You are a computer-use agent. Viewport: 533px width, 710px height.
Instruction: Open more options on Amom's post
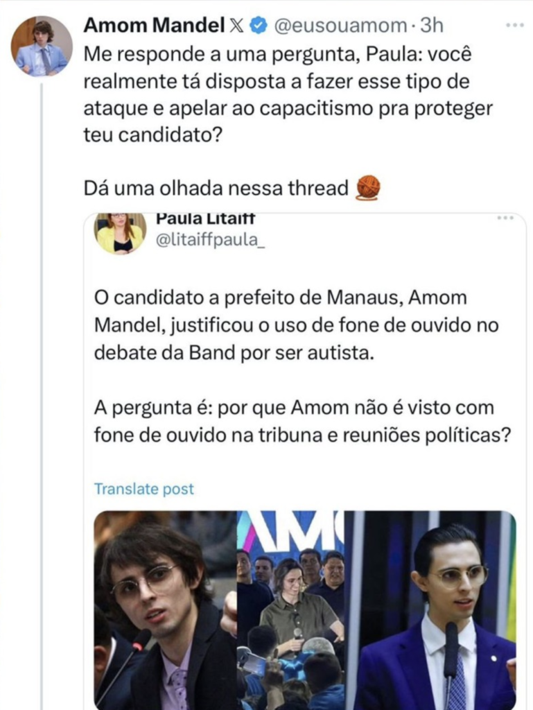click(x=514, y=25)
